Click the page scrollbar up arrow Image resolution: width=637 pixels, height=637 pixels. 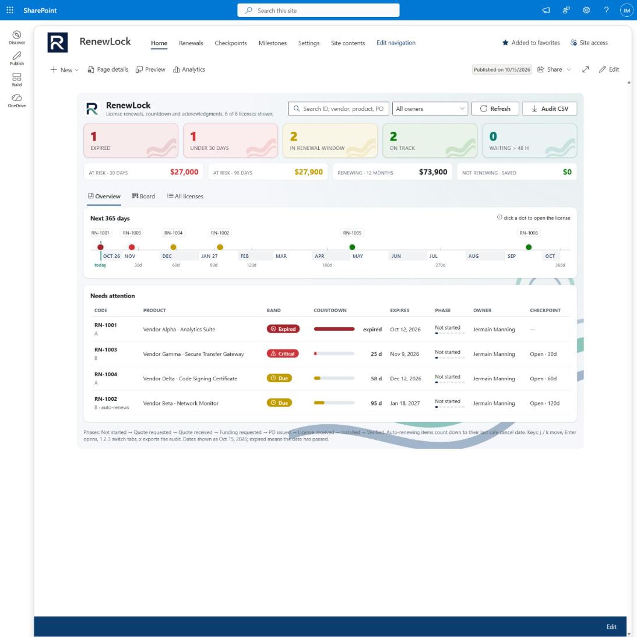[x=629, y=82]
